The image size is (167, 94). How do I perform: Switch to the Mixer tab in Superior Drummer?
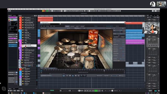coord(77,26)
